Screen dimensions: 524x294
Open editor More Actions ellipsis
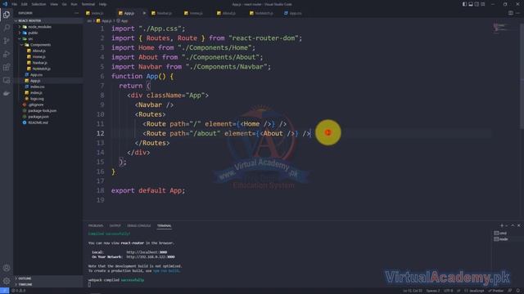[x=518, y=13]
